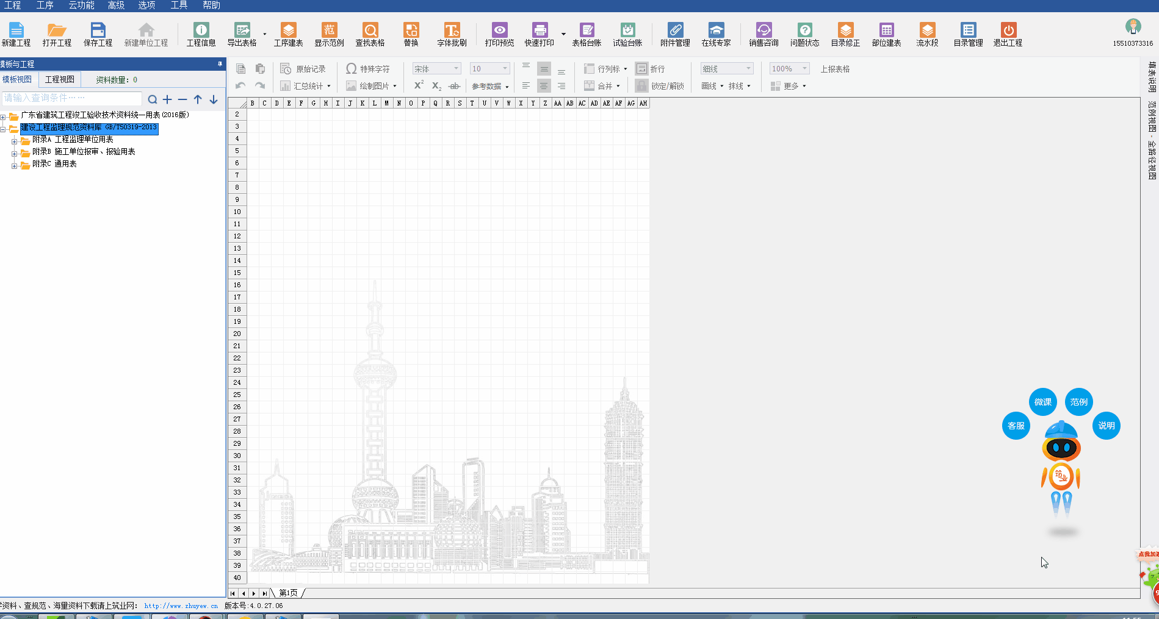This screenshot has width=1159, height=619.
Task: Click the 显示范例 show example icon
Action: click(329, 34)
